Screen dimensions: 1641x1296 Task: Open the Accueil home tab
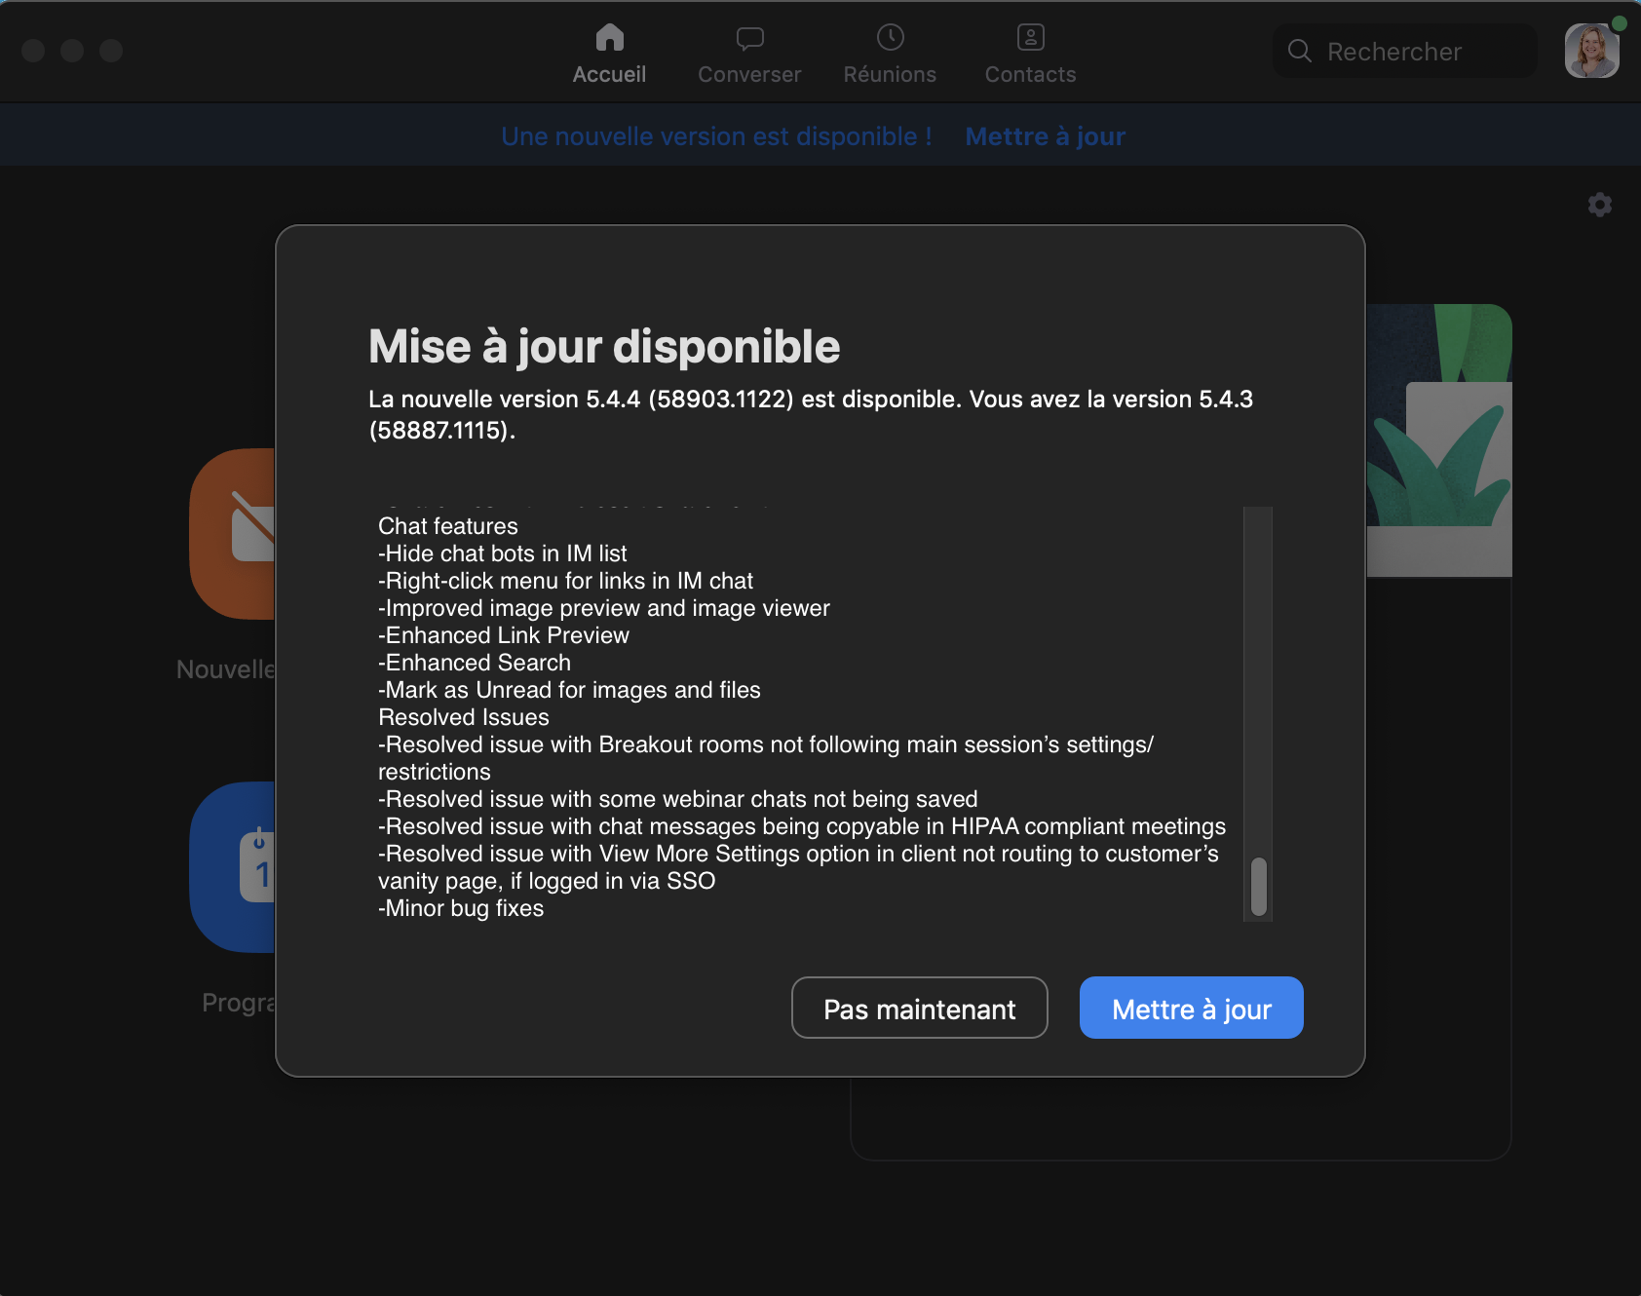609,54
